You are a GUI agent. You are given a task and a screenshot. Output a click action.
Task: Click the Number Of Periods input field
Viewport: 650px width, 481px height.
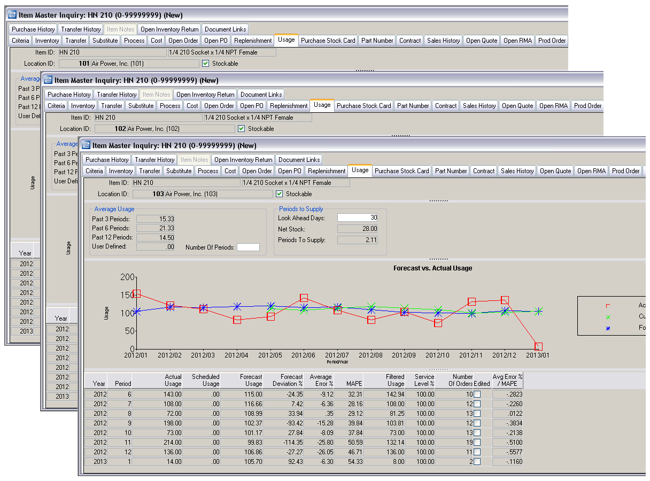click(248, 247)
